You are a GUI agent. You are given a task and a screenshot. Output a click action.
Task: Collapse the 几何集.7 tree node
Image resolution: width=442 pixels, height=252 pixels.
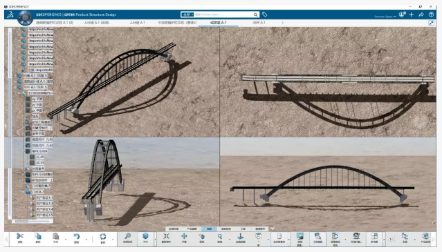click(x=24, y=192)
